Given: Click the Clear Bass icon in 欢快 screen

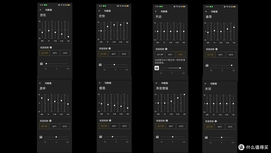Looking at the screenshot, I should 100,65.
